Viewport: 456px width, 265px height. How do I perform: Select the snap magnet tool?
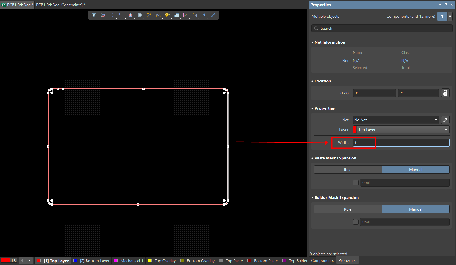(x=103, y=15)
